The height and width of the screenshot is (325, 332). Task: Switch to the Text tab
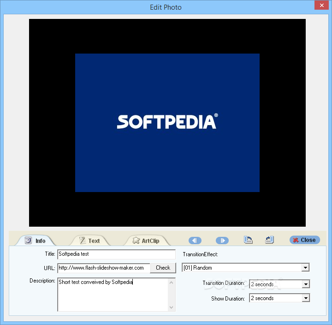(x=90, y=241)
